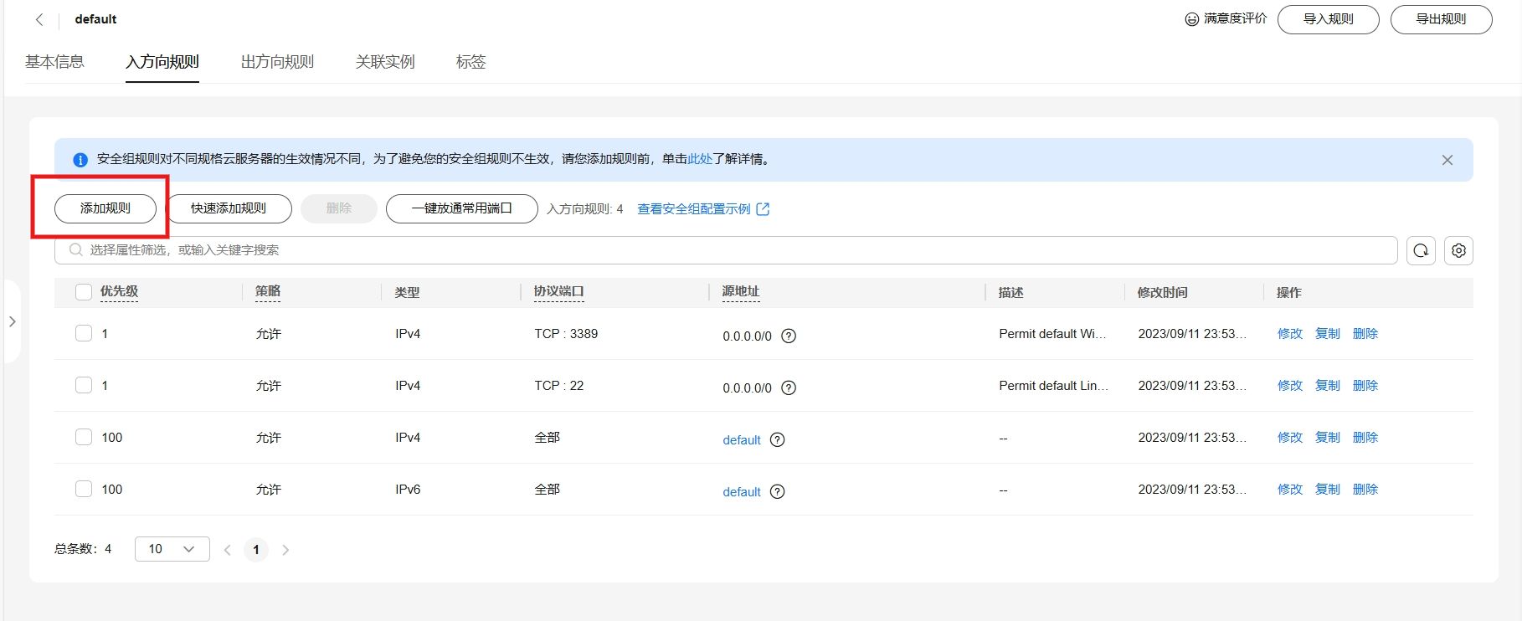Select all rules via header checkbox
This screenshot has height=621, width=1522.
(x=84, y=292)
